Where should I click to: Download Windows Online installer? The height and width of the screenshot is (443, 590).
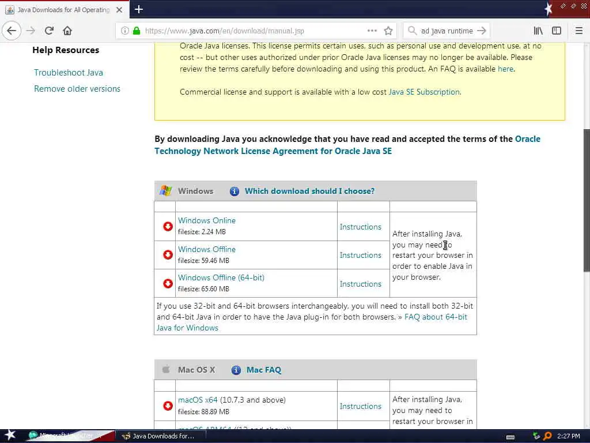pos(207,220)
